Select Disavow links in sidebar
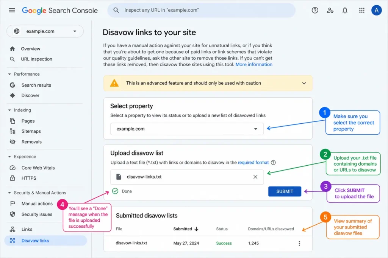The image size is (388, 258). 46,241
